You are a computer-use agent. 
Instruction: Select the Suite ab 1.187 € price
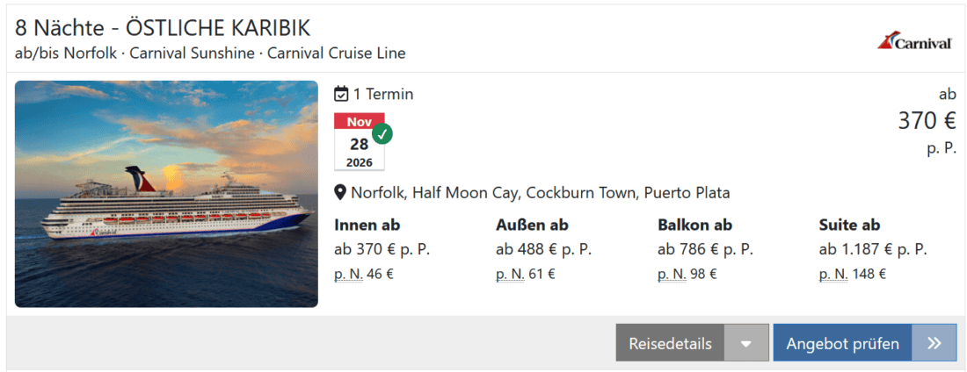pyautogui.click(x=872, y=249)
